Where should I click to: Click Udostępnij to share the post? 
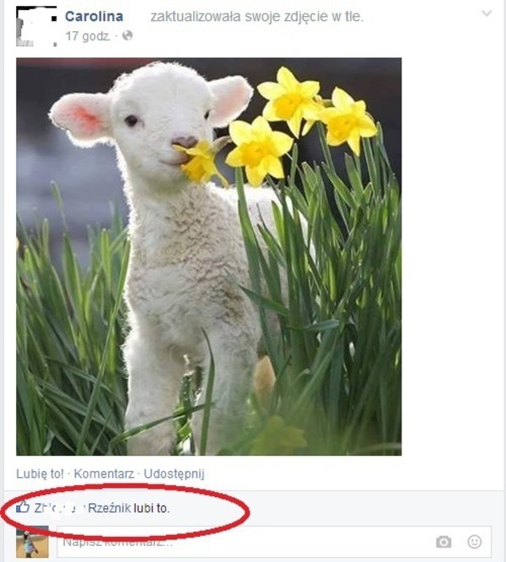[x=174, y=474]
